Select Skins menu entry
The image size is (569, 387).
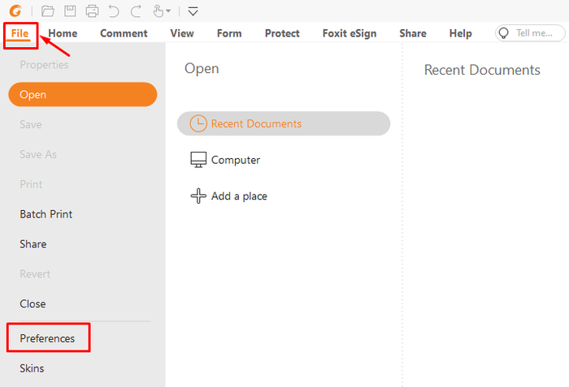(32, 368)
